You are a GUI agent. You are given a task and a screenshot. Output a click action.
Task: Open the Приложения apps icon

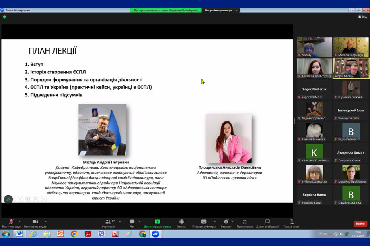pos(245,222)
